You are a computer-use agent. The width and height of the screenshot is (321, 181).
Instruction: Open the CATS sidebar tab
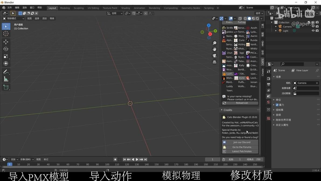[263, 62]
